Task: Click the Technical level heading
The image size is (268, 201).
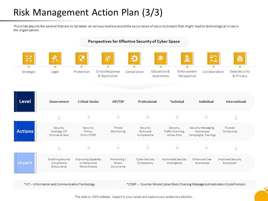Action: tap(177, 102)
